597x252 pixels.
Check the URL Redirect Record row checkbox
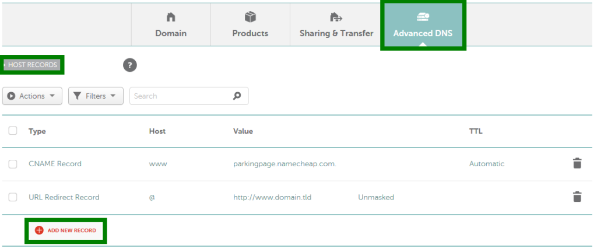point(13,197)
